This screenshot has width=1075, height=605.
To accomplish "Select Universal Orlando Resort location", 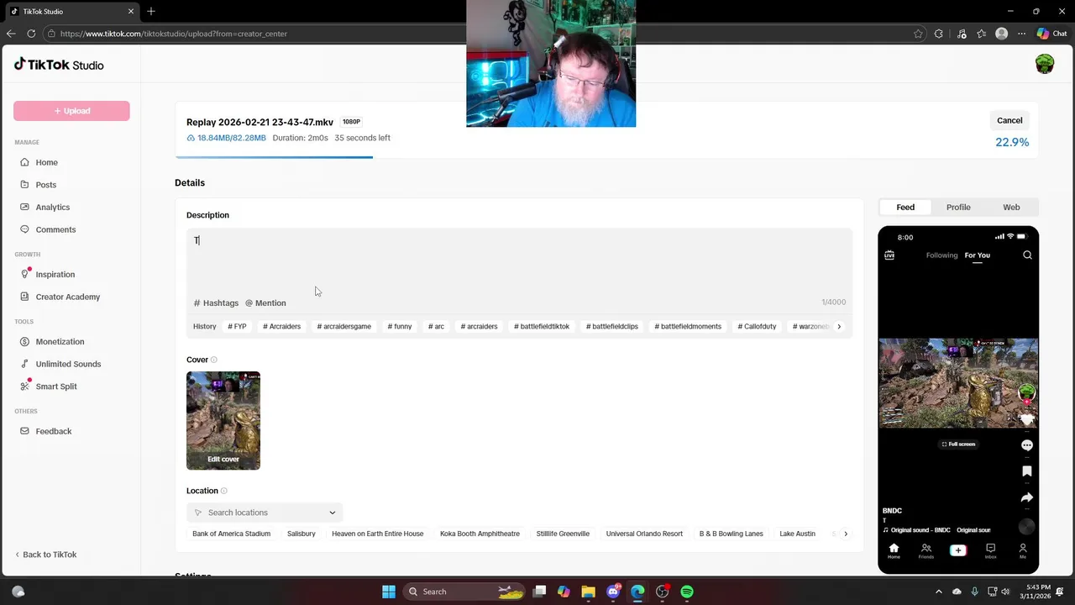I will 644,534.
